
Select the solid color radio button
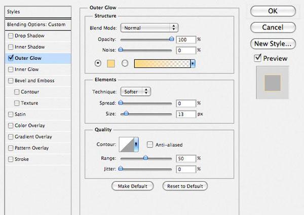click(x=98, y=63)
